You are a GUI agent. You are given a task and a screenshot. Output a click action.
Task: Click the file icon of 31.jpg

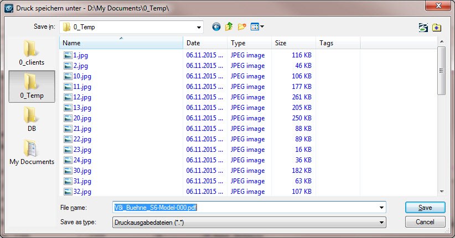[68, 181]
